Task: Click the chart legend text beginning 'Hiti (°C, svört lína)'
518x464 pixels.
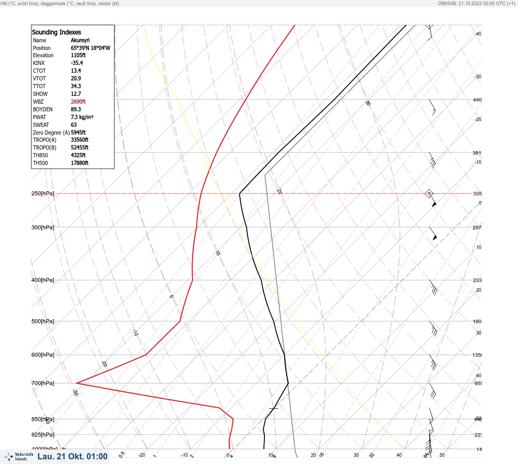Action: coord(60,3)
